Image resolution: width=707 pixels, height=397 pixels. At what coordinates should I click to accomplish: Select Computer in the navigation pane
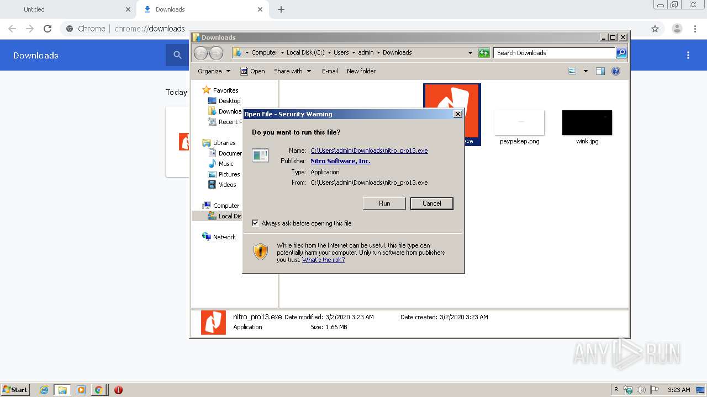(221, 206)
